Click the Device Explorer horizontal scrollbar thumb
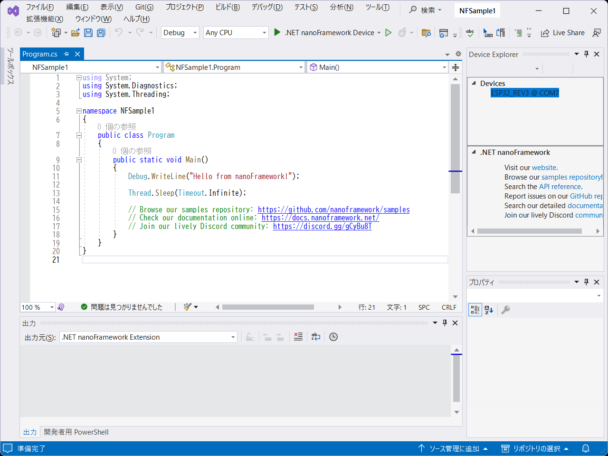The width and height of the screenshot is (608, 456). point(530,231)
